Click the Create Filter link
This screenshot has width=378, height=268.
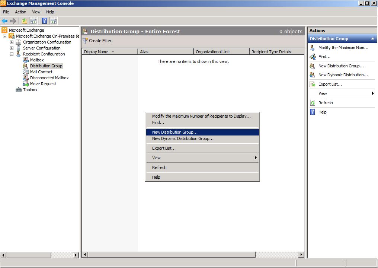pos(100,41)
